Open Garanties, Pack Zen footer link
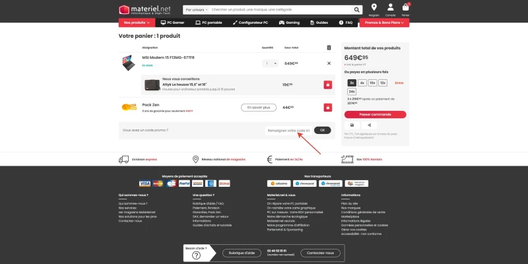The width and height of the screenshot is (528, 264). click(207, 213)
